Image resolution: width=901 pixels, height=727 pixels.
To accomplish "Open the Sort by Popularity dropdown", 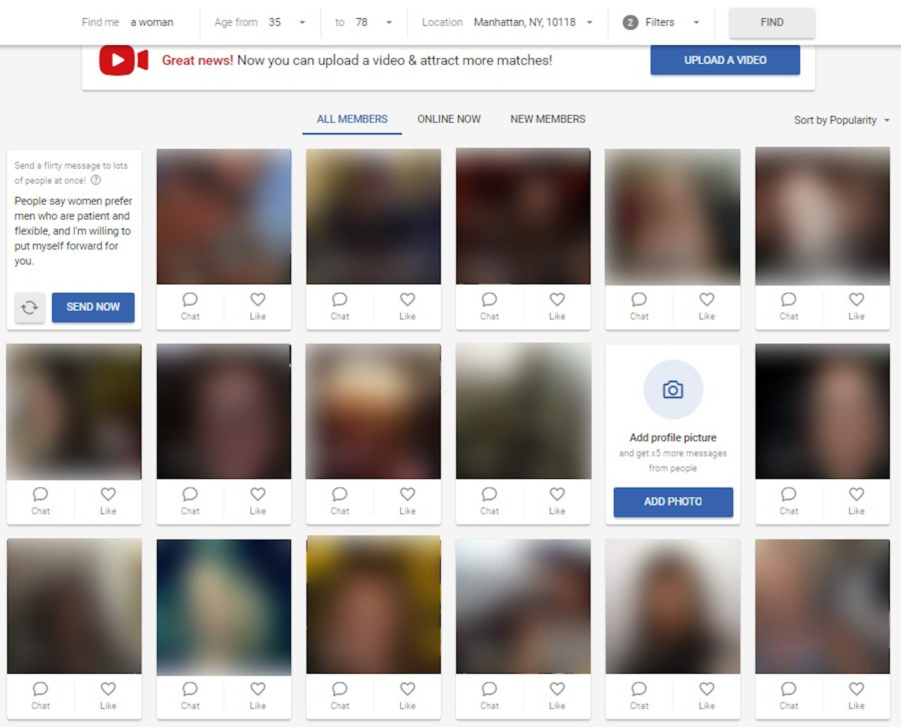I will [x=842, y=120].
